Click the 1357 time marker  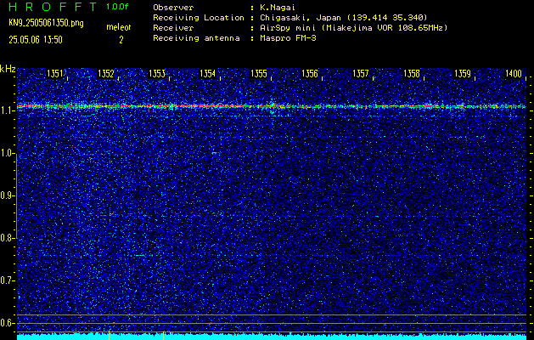tap(360, 74)
